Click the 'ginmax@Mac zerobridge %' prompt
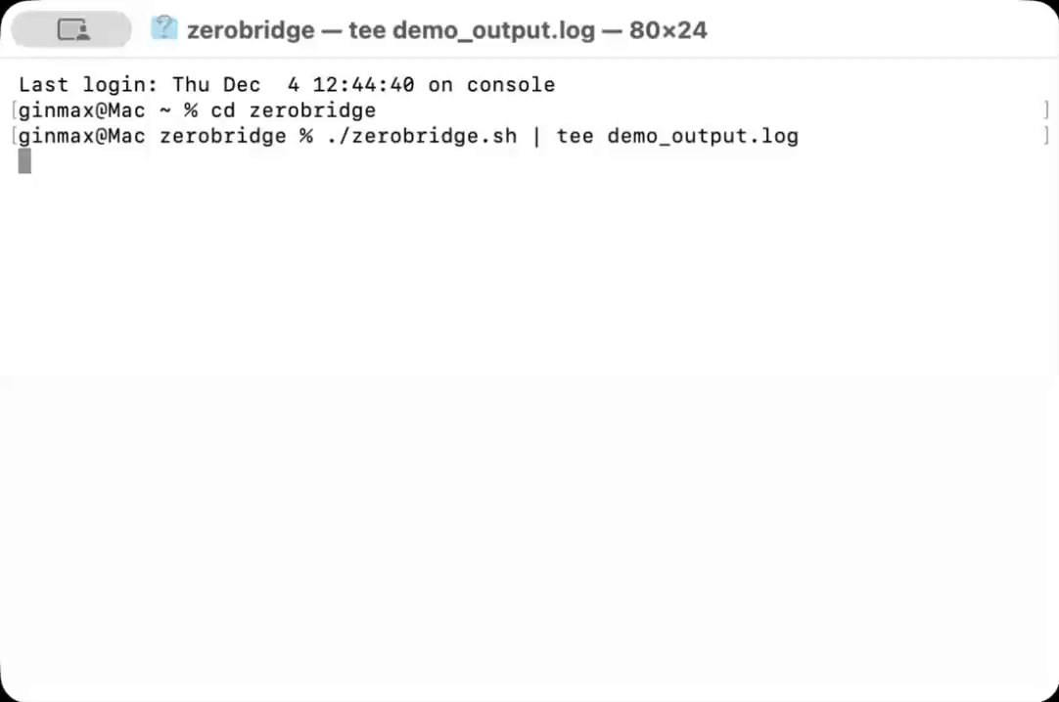Screen dimensions: 1059x702 (x=165, y=136)
